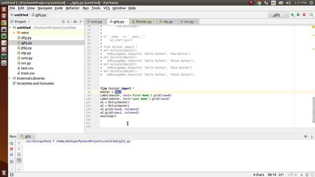This screenshot has width=315, height=177.
Task: Move down the stack trace in Run panel
Action: (19, 148)
